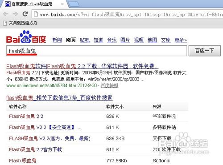Open the 采集到迅雷方舟 bookmark
223x165 pixels.
point(20,23)
